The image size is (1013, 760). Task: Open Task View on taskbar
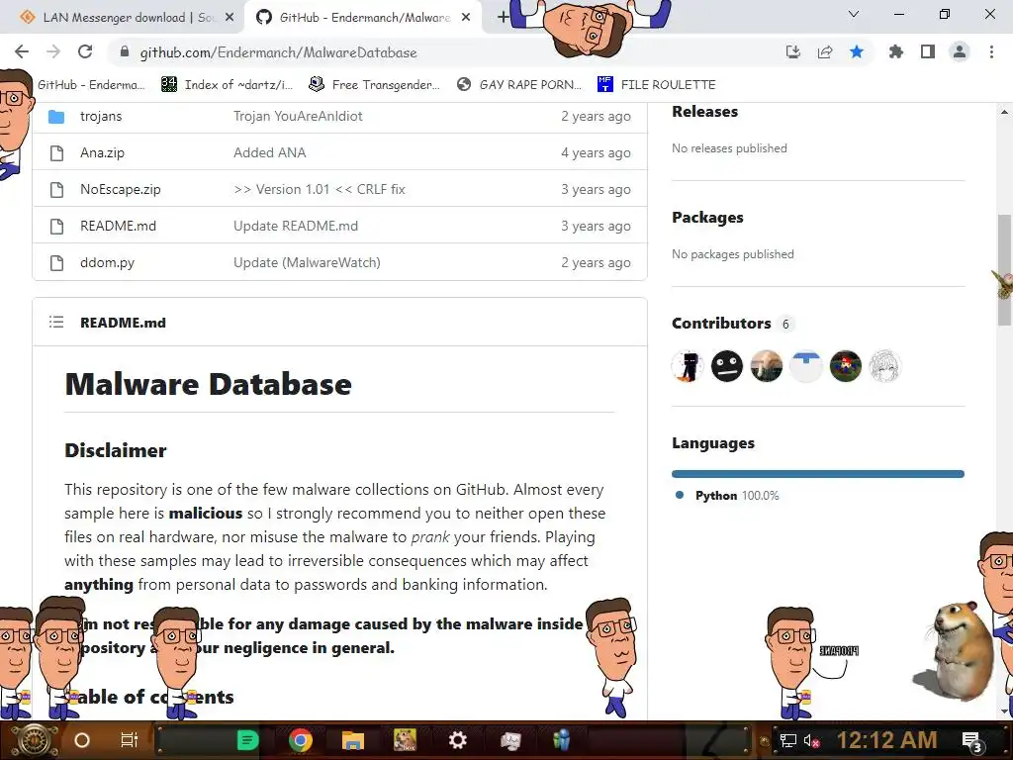pyautogui.click(x=130, y=740)
